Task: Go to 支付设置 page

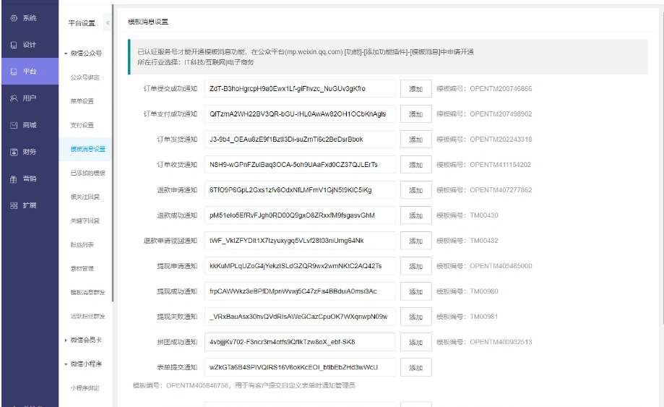Action: pos(82,125)
